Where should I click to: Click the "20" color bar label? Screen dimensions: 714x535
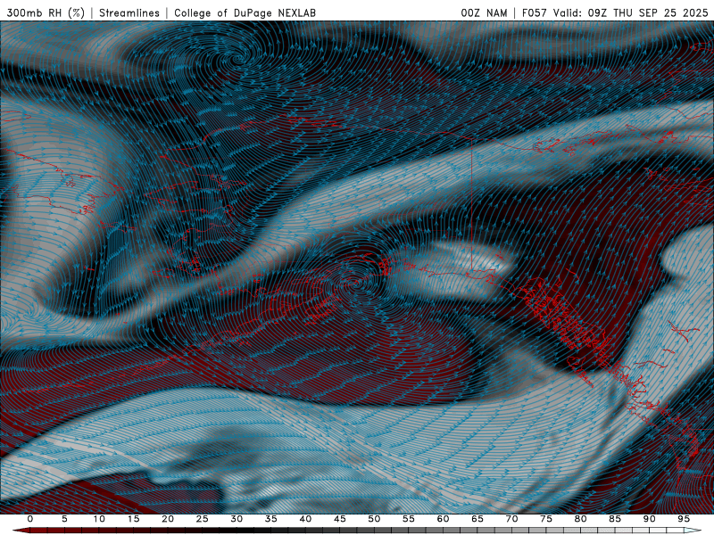(168, 519)
